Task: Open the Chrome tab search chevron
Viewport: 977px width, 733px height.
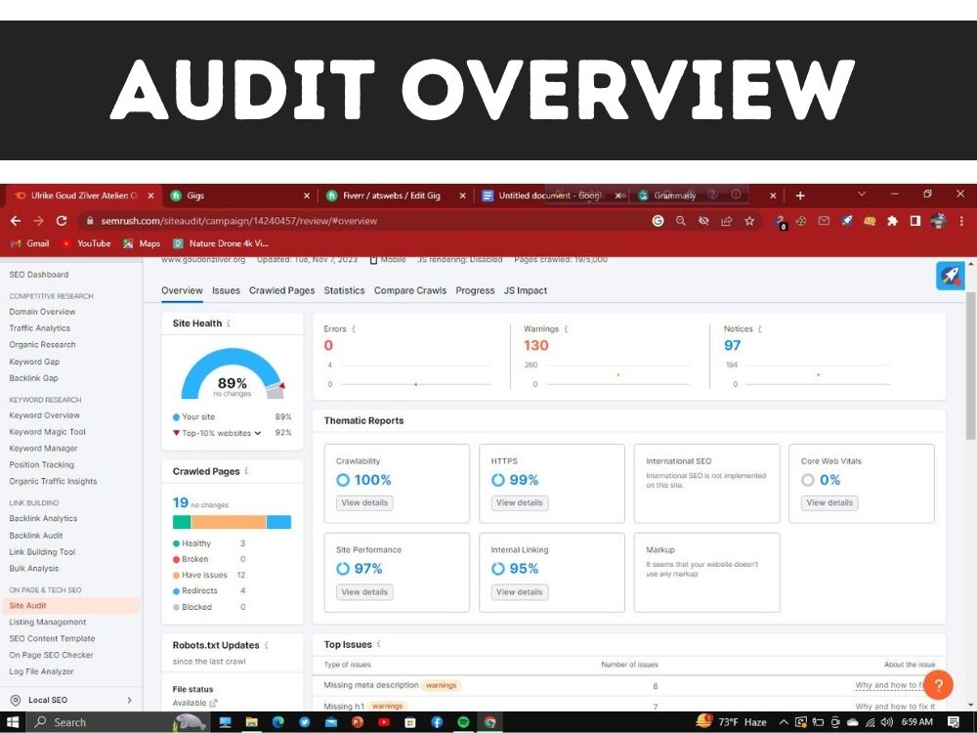Action: click(x=862, y=194)
